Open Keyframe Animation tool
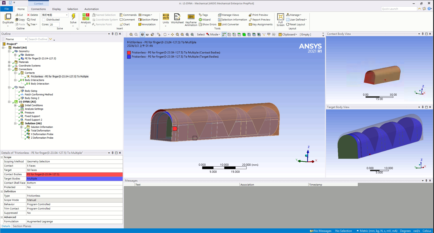 tap(191, 17)
